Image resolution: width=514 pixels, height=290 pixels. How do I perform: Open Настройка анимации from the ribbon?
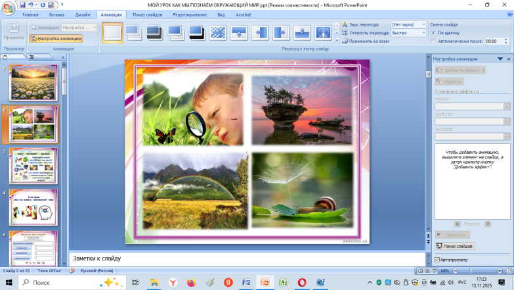56,39
